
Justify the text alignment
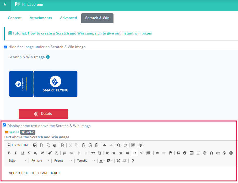[x=127, y=153]
